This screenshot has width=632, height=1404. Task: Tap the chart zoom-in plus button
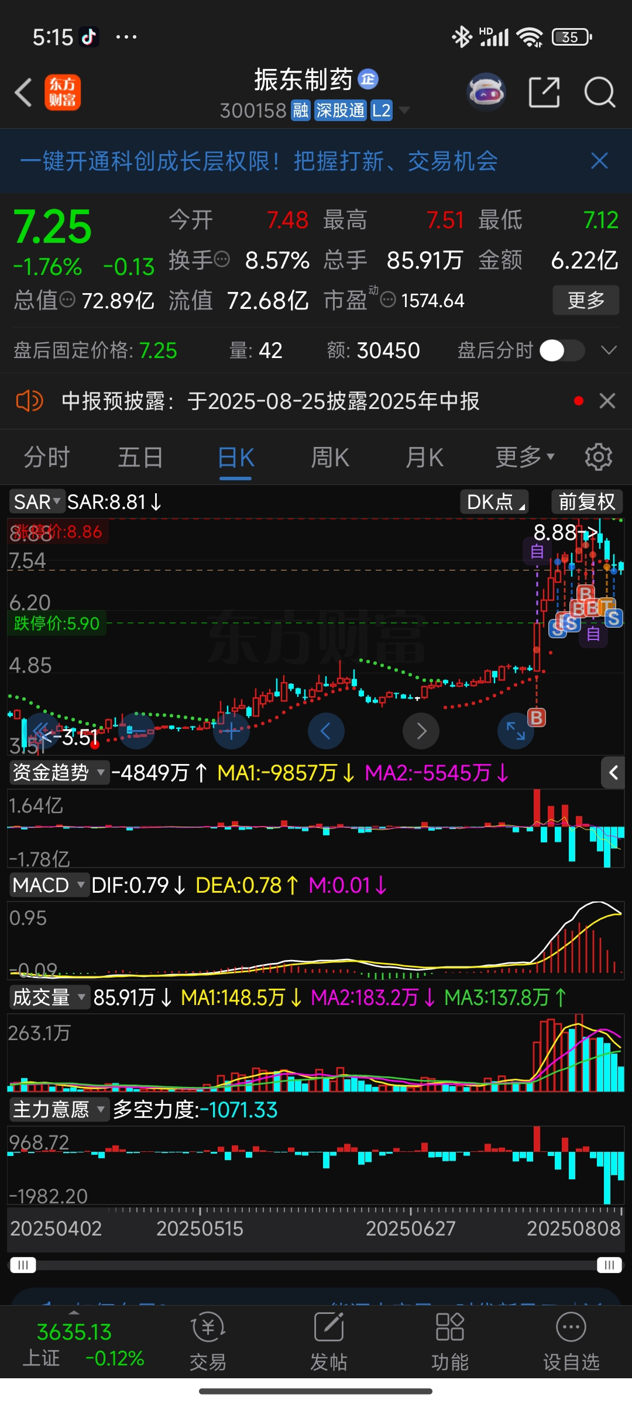231,731
